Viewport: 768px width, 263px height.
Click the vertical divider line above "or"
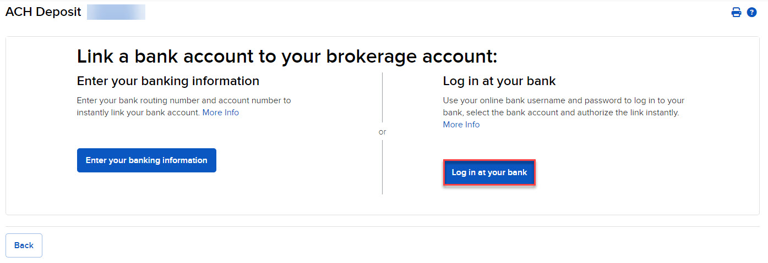[382, 99]
